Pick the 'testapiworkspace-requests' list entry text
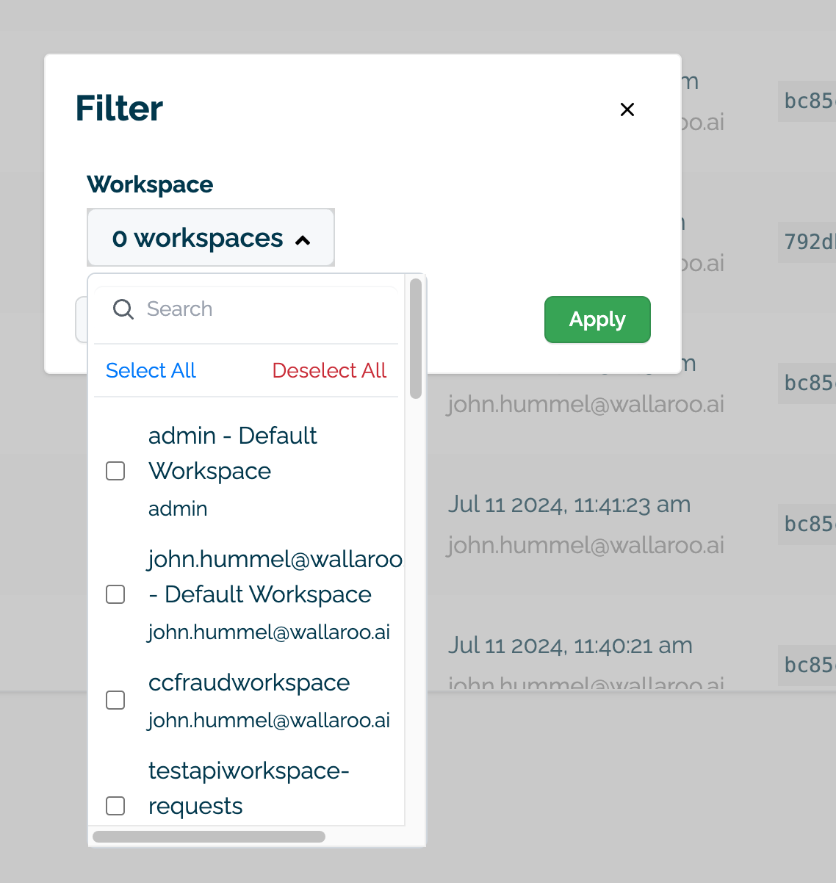The image size is (836, 883). [248, 788]
